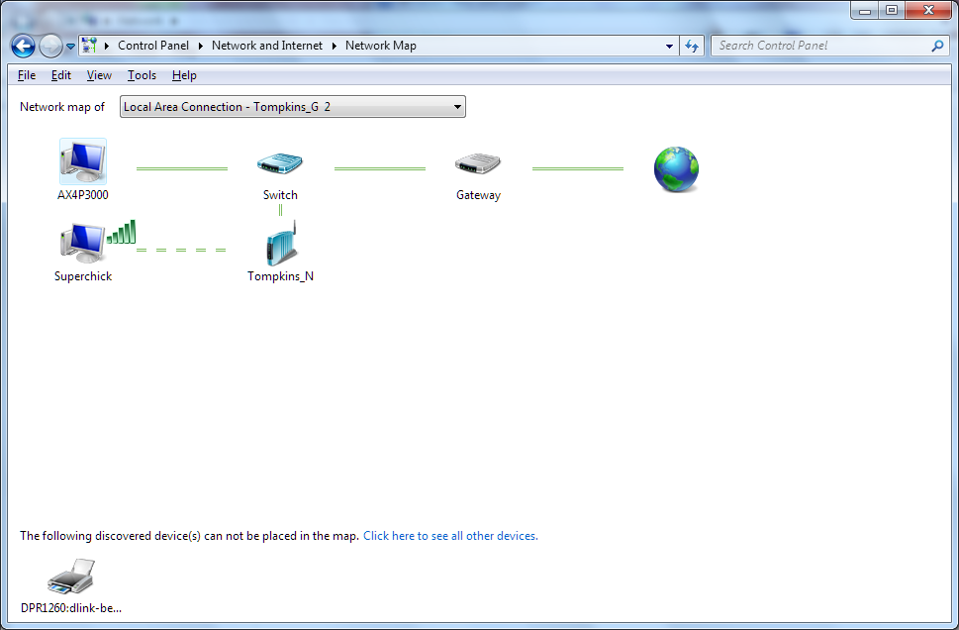Click the Tompkins_N wireless router icon
Image resolution: width=959 pixels, height=630 pixels.
click(281, 245)
